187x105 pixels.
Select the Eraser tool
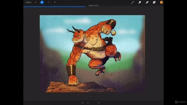click(x=147, y=2)
